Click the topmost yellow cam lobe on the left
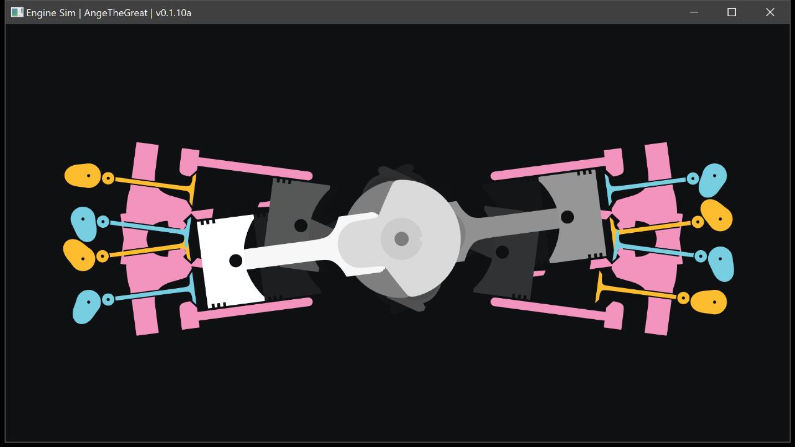 coord(83,176)
